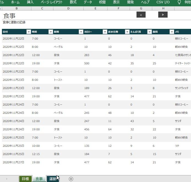
Task: Select protein value 43
Action: [x=132, y=121]
